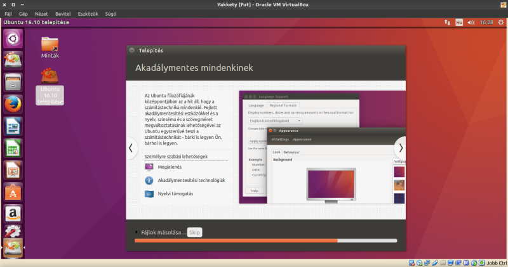This screenshot has height=267, width=508.
Task: Open LibreOffice Calc spreadsheet launcher icon
Action: click(13, 148)
